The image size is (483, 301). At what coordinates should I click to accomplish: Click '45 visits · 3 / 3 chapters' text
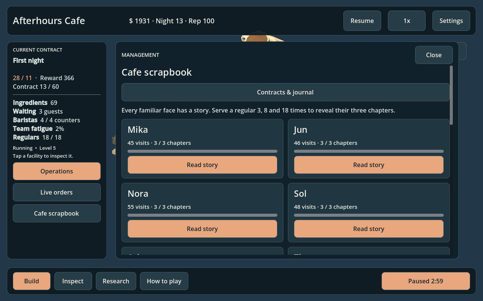tap(159, 143)
